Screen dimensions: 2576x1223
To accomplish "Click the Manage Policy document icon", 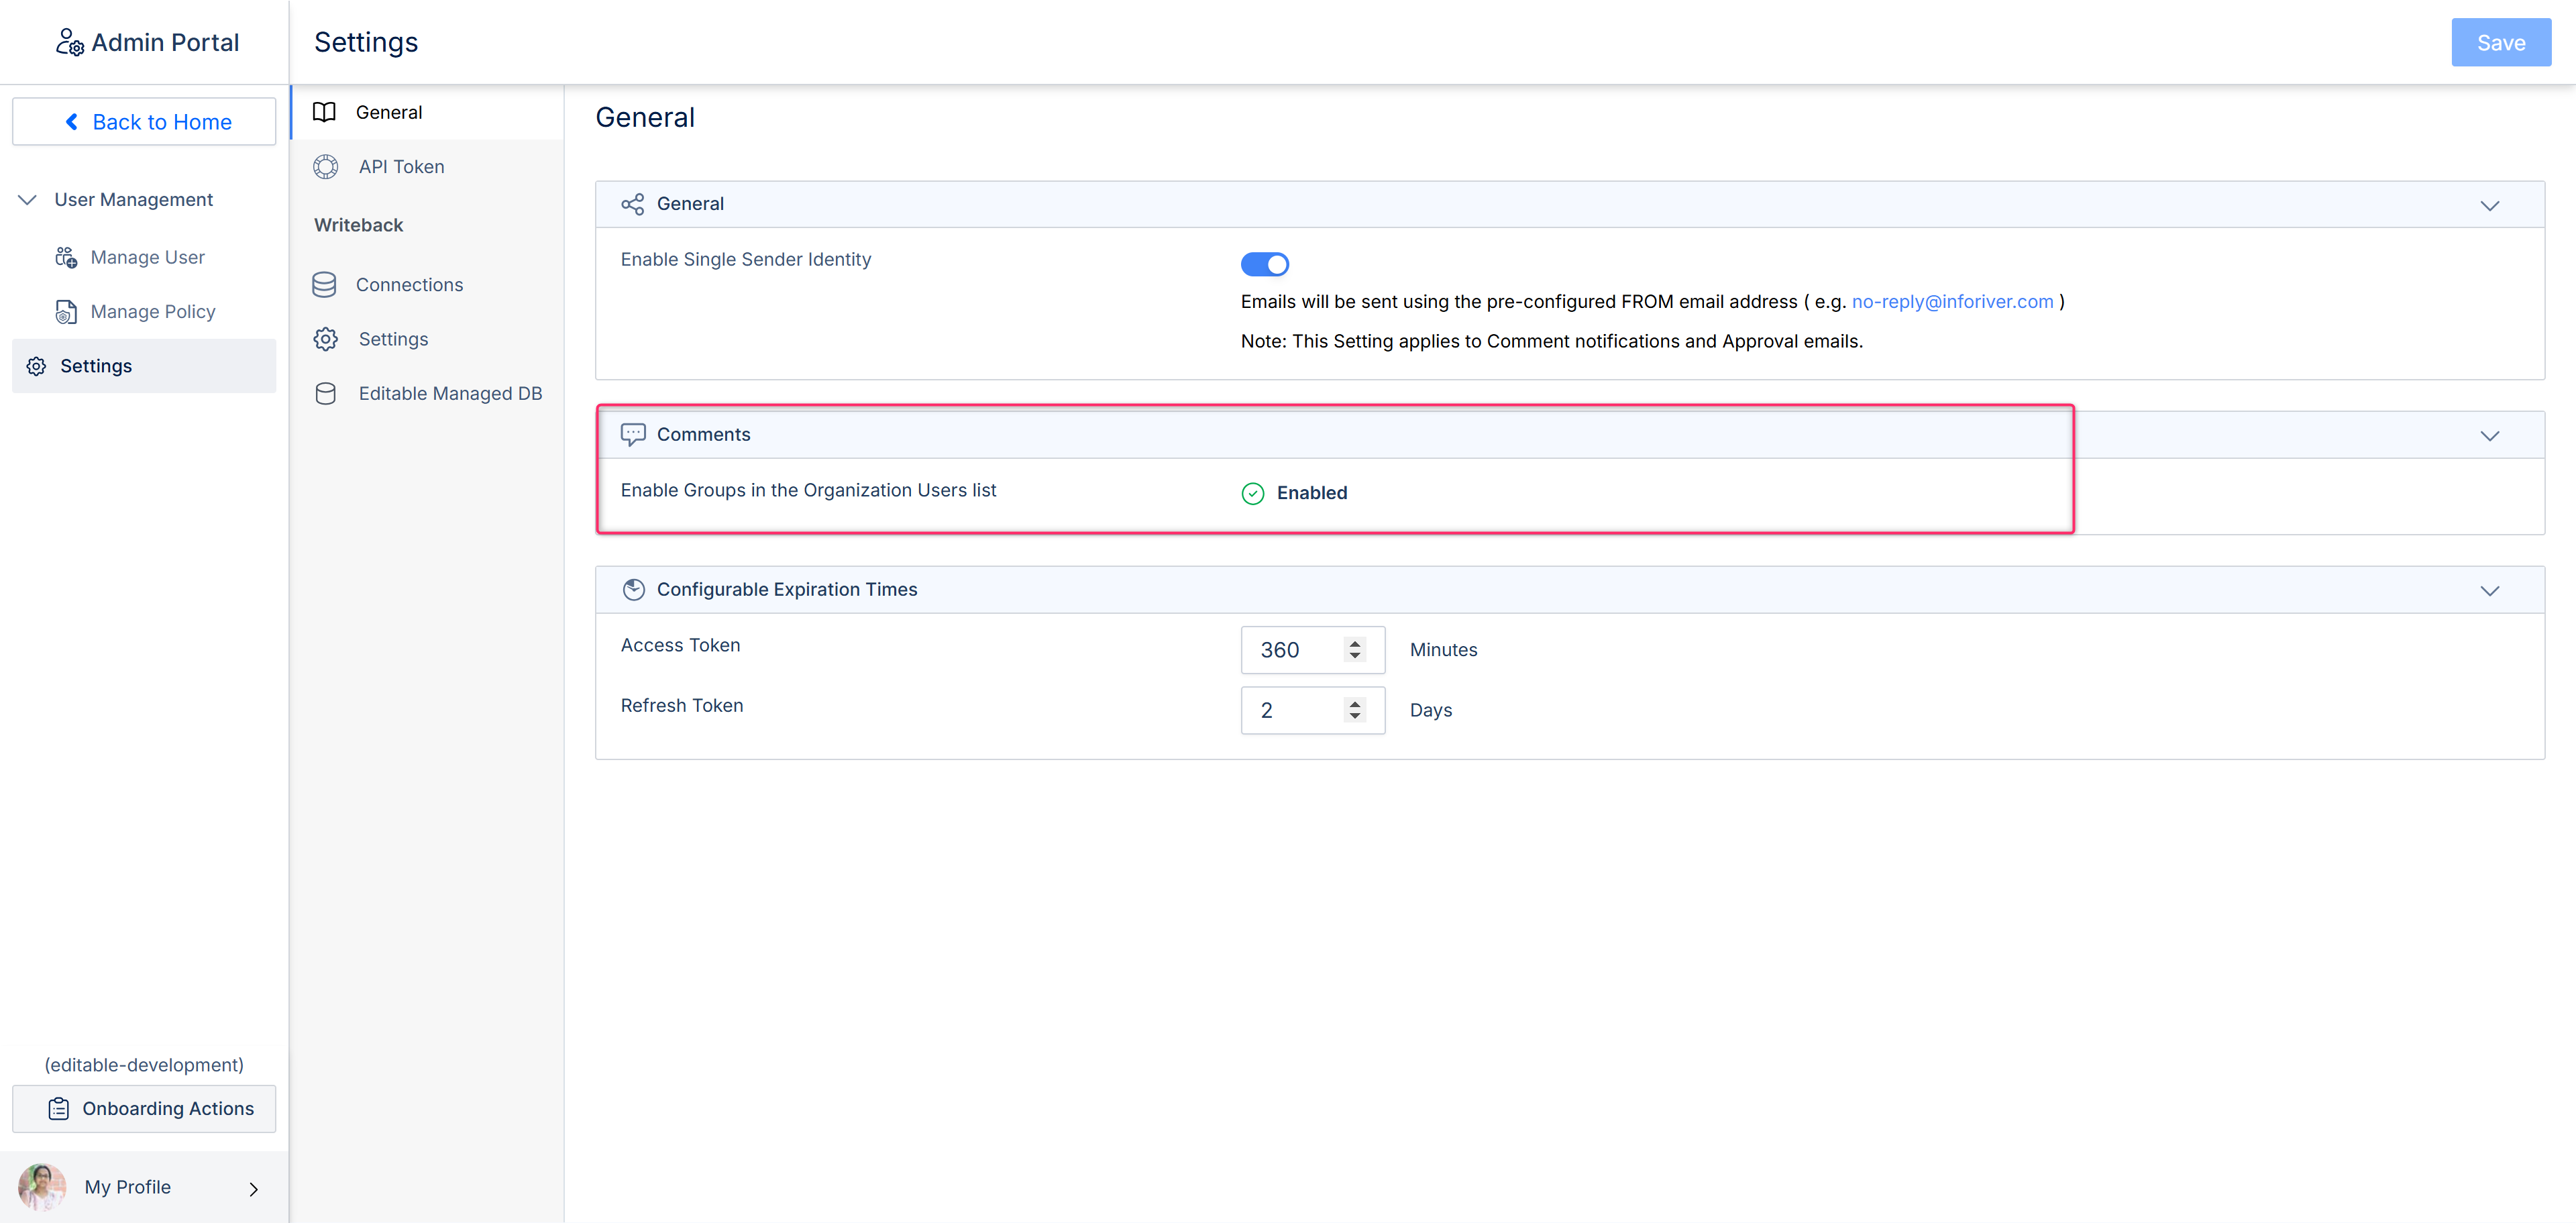I will click(66, 312).
